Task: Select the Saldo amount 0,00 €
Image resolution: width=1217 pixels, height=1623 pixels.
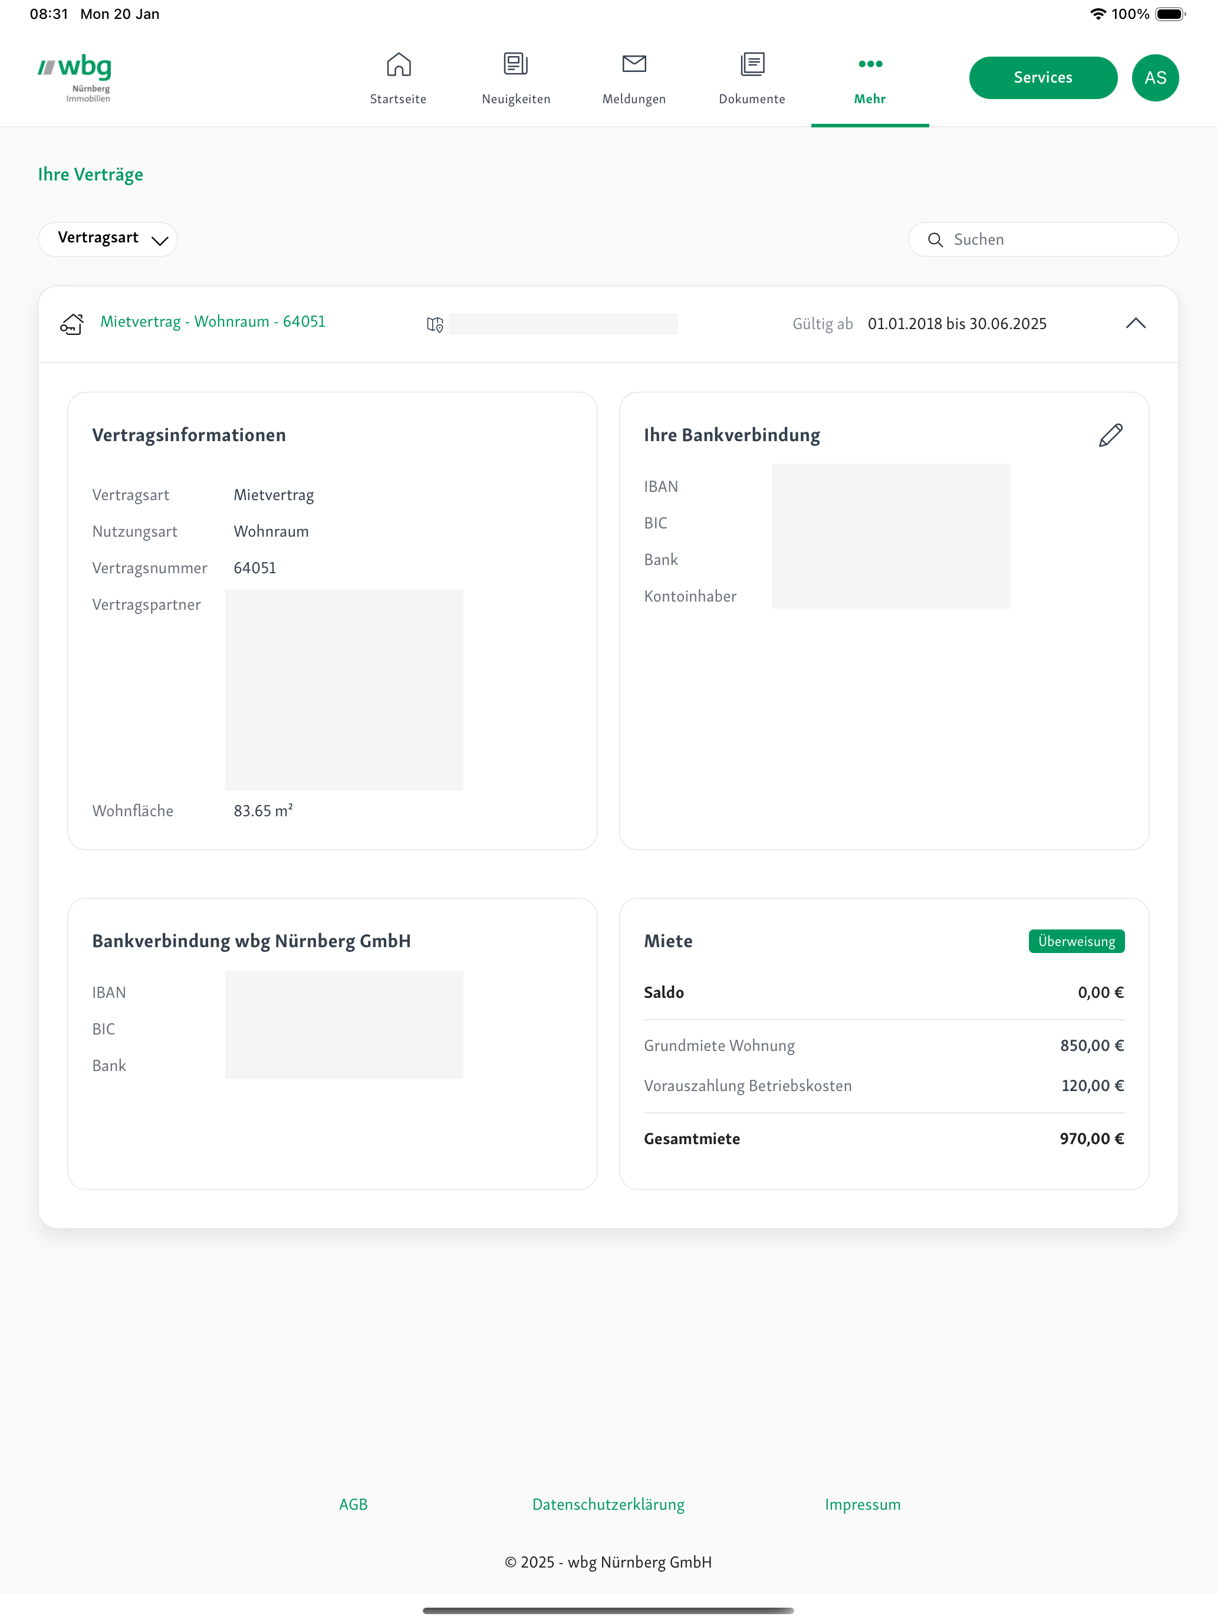Action: (x=1100, y=993)
